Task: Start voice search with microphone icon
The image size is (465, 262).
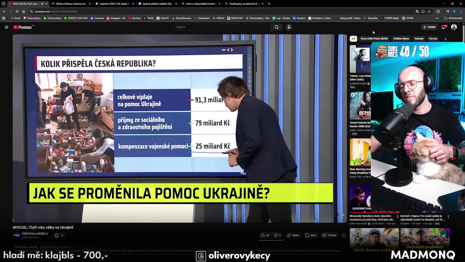Action: (x=289, y=27)
